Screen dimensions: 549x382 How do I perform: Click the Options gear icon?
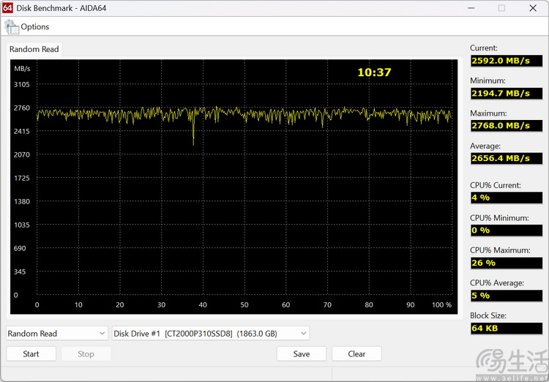11,27
